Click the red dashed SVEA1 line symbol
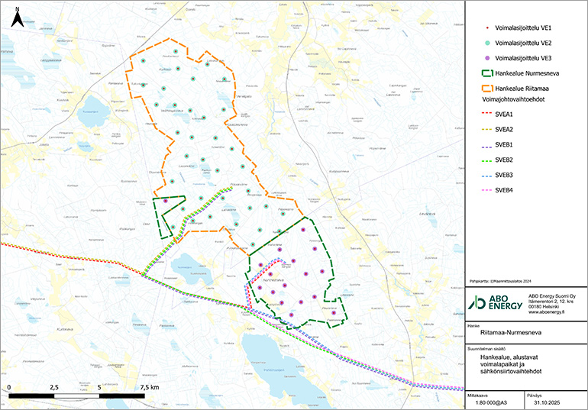The width and height of the screenshot is (588, 410). pyautogui.click(x=480, y=114)
